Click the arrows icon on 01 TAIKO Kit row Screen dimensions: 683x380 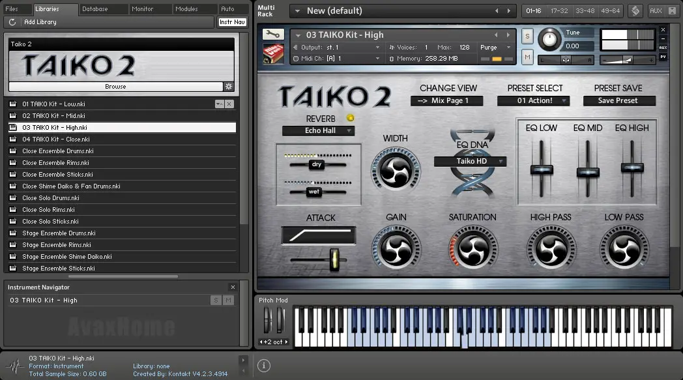220,104
